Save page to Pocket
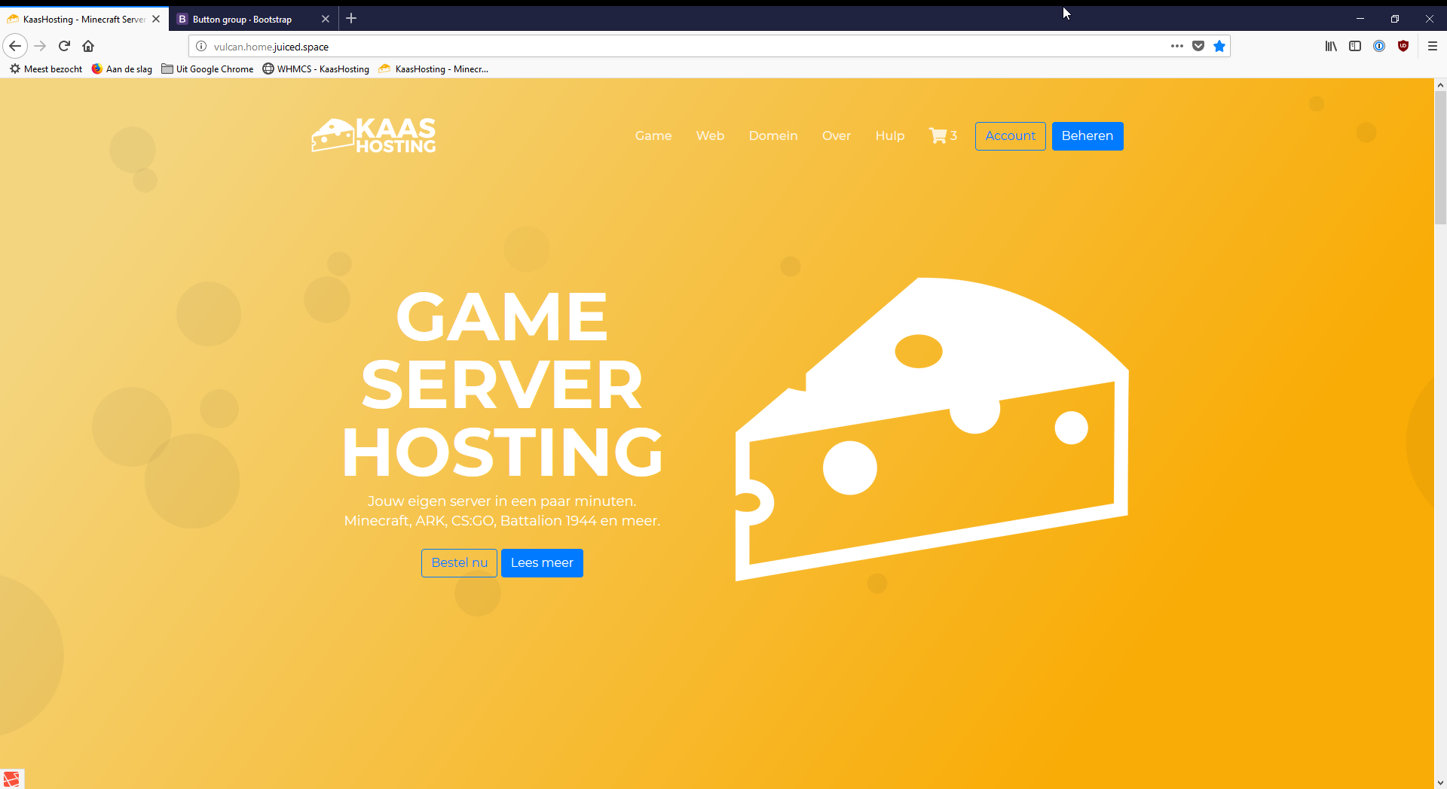Image resolution: width=1447 pixels, height=789 pixels. [1198, 46]
